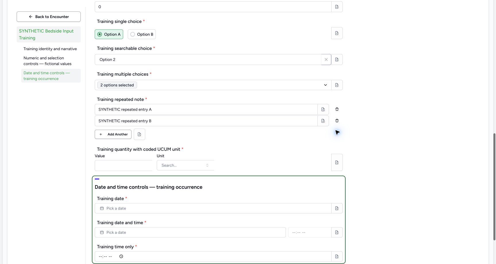Open the Unit search dropdown
The width and height of the screenshot is (496, 264).
(x=185, y=165)
